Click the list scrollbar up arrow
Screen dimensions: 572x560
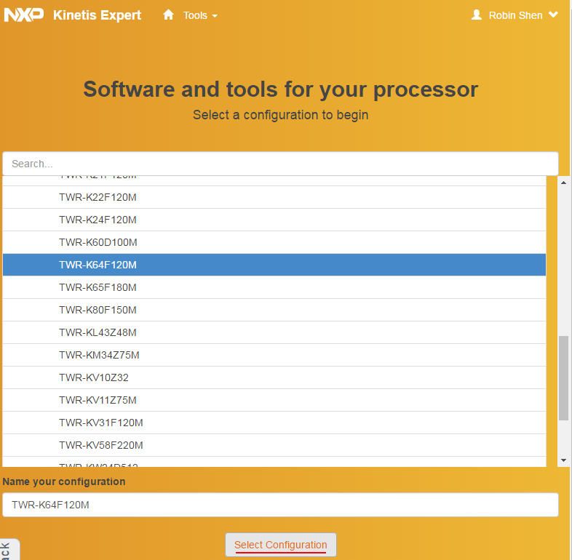tap(563, 183)
